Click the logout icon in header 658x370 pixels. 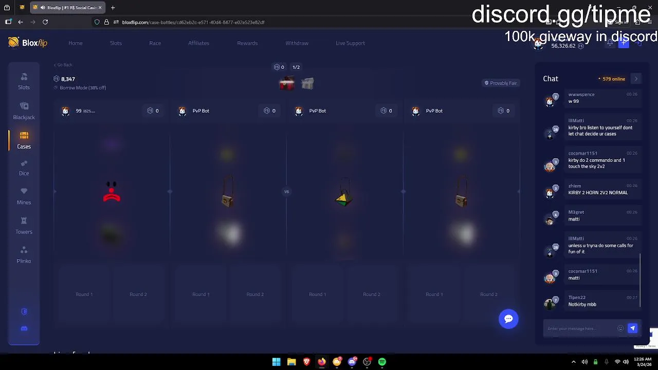point(638,43)
